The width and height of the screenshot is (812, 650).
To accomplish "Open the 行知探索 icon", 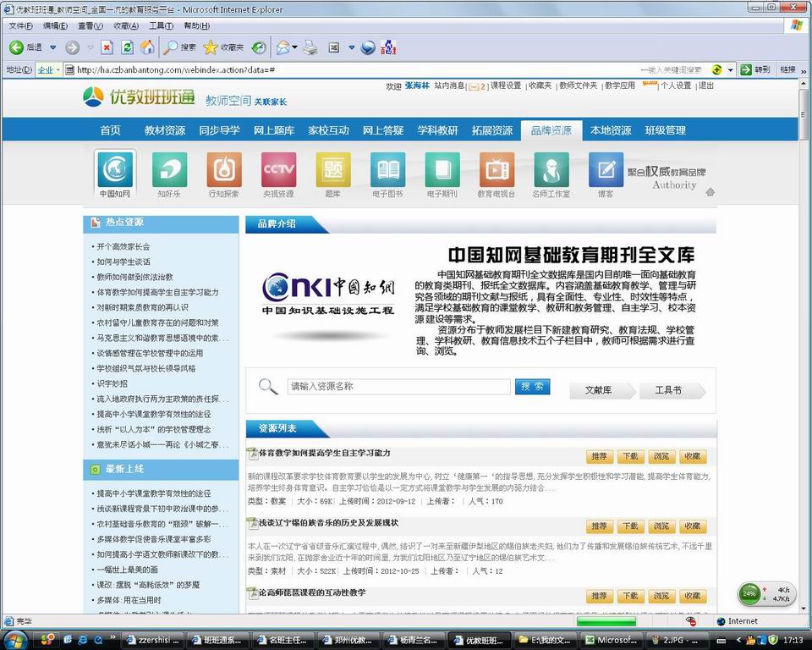I will pyautogui.click(x=223, y=170).
